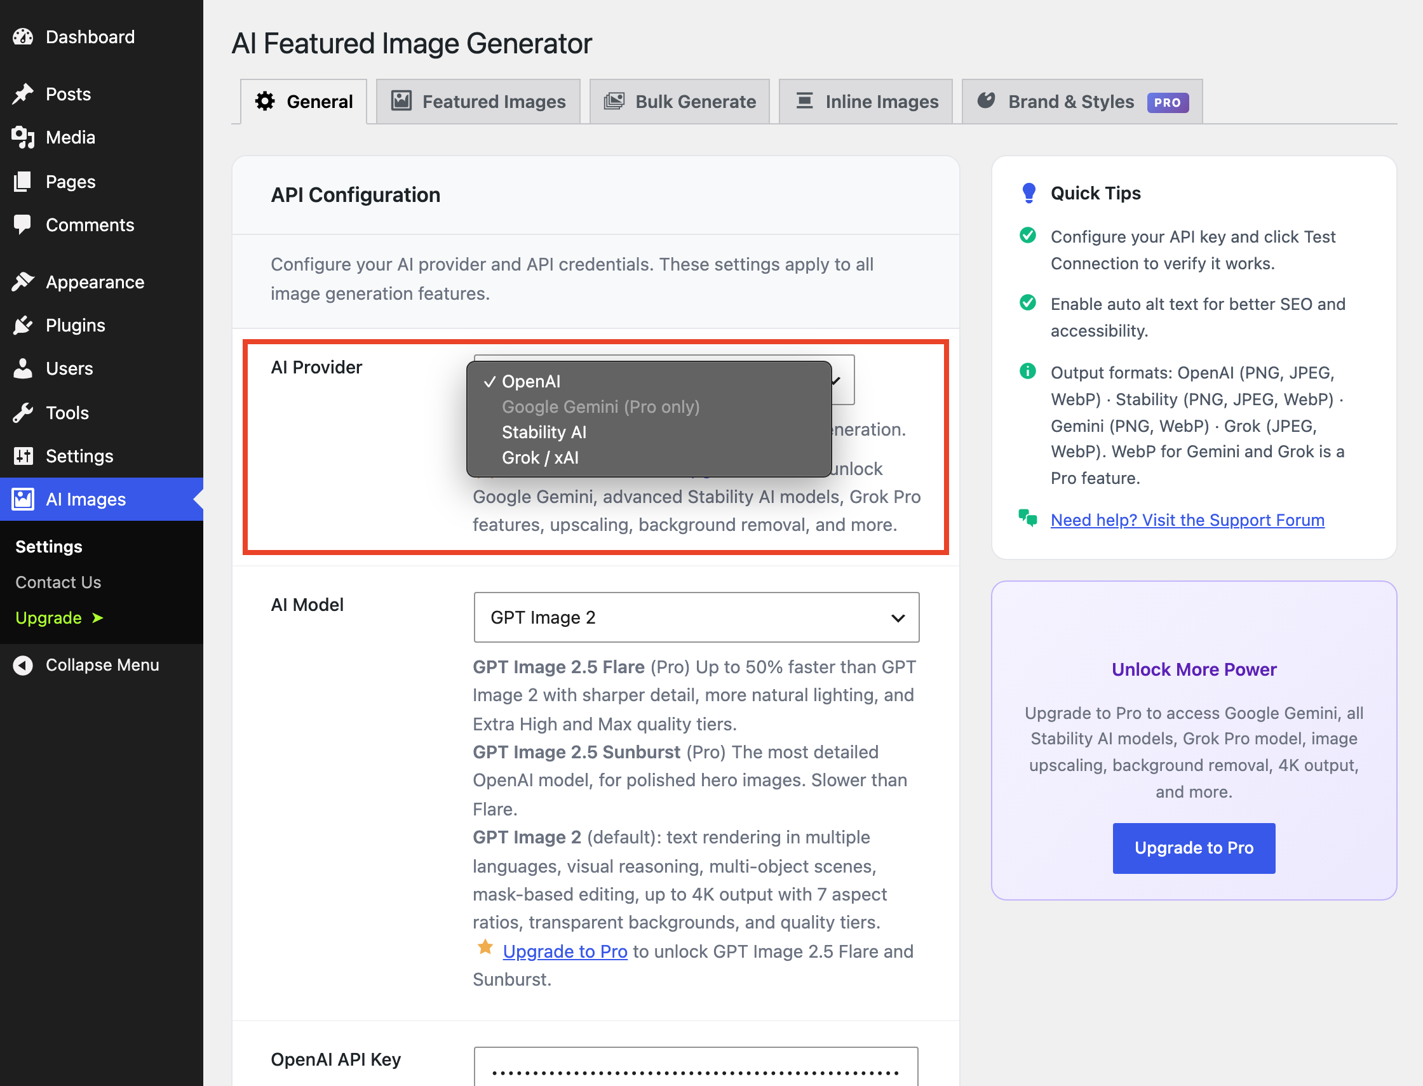Click the palette icon on Brand & Styles tab
Image resolution: width=1423 pixels, height=1086 pixels.
point(986,100)
